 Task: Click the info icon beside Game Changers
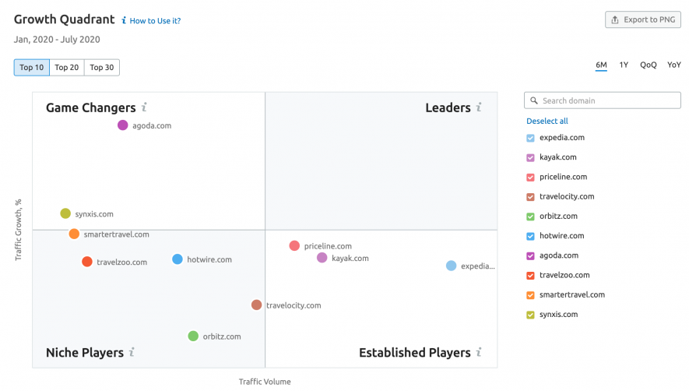pyautogui.click(x=144, y=107)
